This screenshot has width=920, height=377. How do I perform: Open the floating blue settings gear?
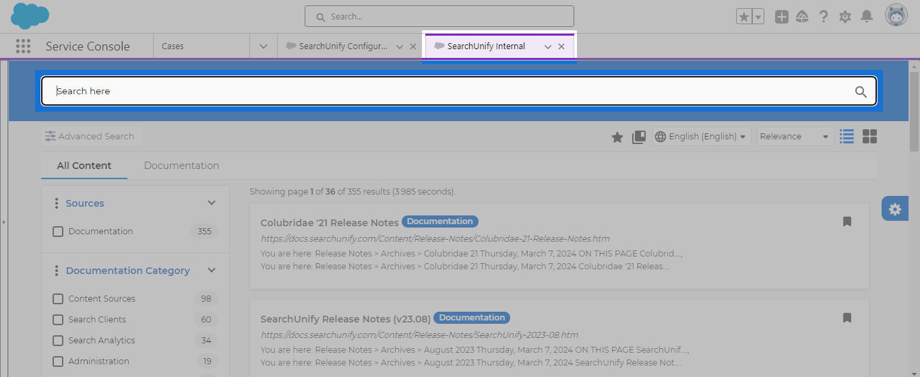[894, 209]
